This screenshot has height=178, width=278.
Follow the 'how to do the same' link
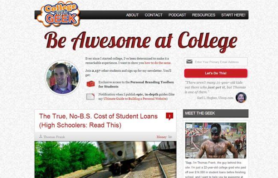point(158,63)
